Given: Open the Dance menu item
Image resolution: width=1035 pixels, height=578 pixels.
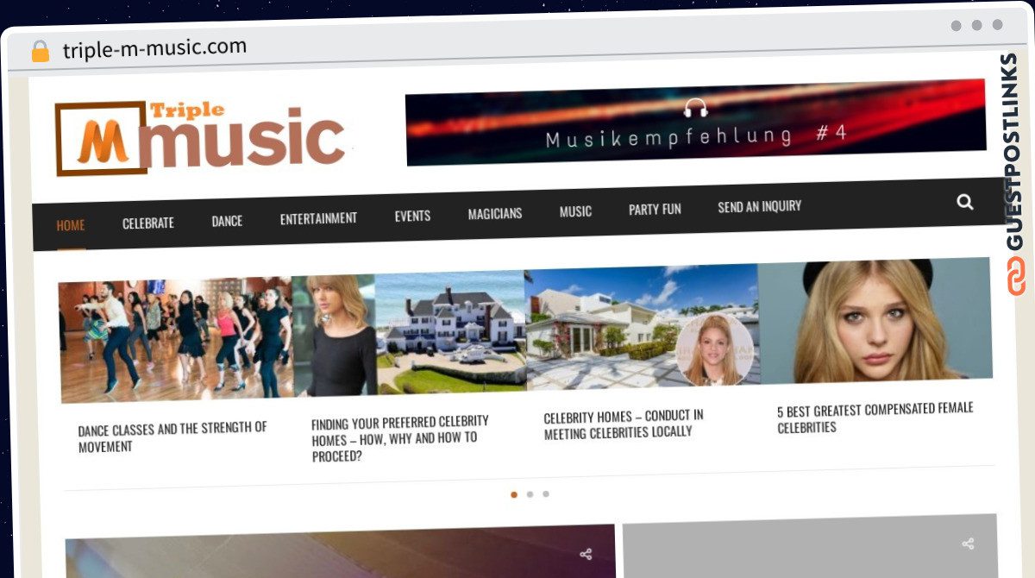Looking at the screenshot, I should (x=227, y=221).
